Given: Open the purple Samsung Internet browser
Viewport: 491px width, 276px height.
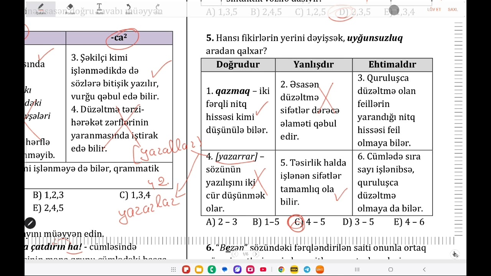Looking at the screenshot, I should click(x=237, y=269).
